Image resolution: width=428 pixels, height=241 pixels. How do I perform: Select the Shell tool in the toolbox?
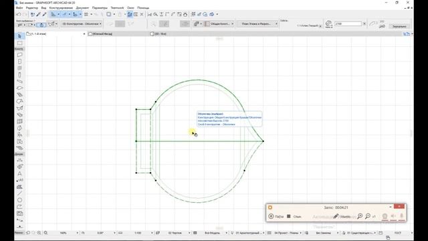tap(19, 108)
